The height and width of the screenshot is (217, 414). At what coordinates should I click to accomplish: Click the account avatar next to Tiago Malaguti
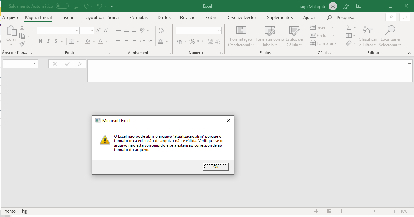point(333,6)
